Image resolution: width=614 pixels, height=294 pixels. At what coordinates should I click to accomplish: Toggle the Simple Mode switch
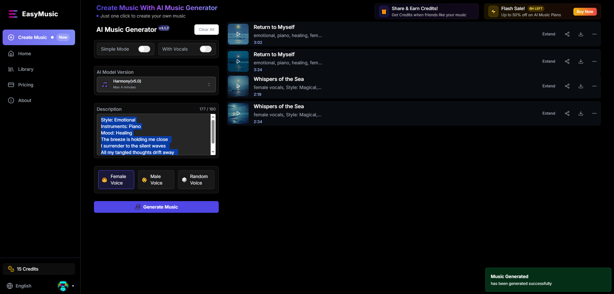point(144,49)
